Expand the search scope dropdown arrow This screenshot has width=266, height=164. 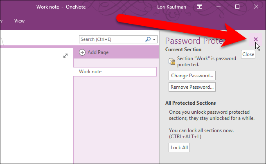[154, 40]
